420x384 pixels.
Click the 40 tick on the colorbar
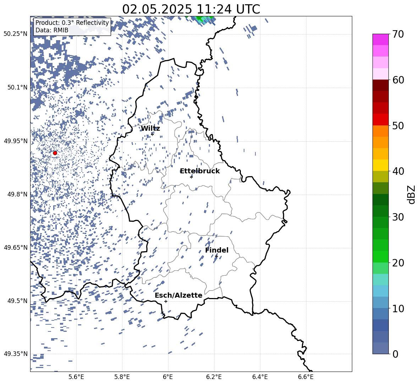(398, 171)
